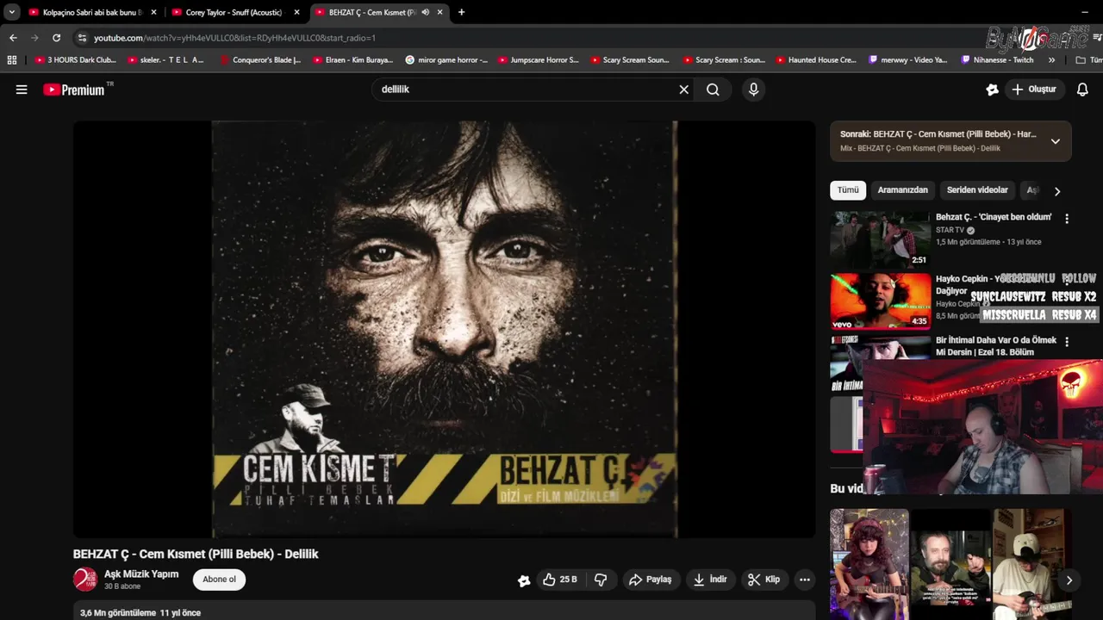Play Behzat Ç. 'Cinayet ben oldum' thumbnail
This screenshot has width=1103, height=620.
click(881, 239)
